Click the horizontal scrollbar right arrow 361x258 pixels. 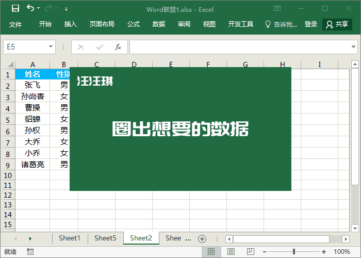346,239
